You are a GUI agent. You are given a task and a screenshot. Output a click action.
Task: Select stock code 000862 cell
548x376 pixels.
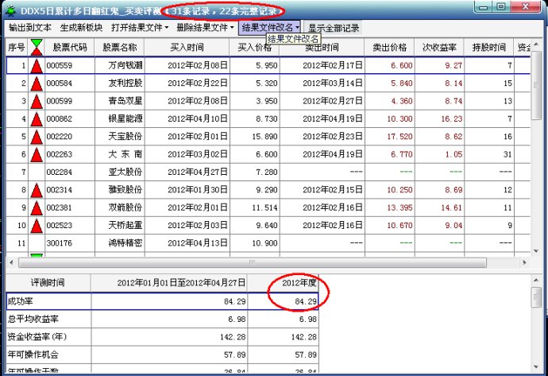[x=70, y=119]
